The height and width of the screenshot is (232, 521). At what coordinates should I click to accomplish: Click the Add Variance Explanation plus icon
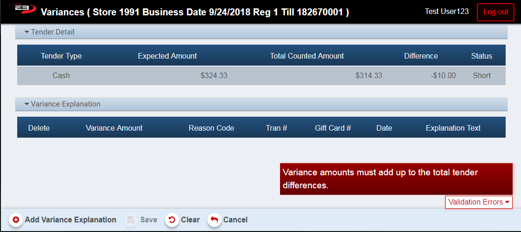pos(16,220)
